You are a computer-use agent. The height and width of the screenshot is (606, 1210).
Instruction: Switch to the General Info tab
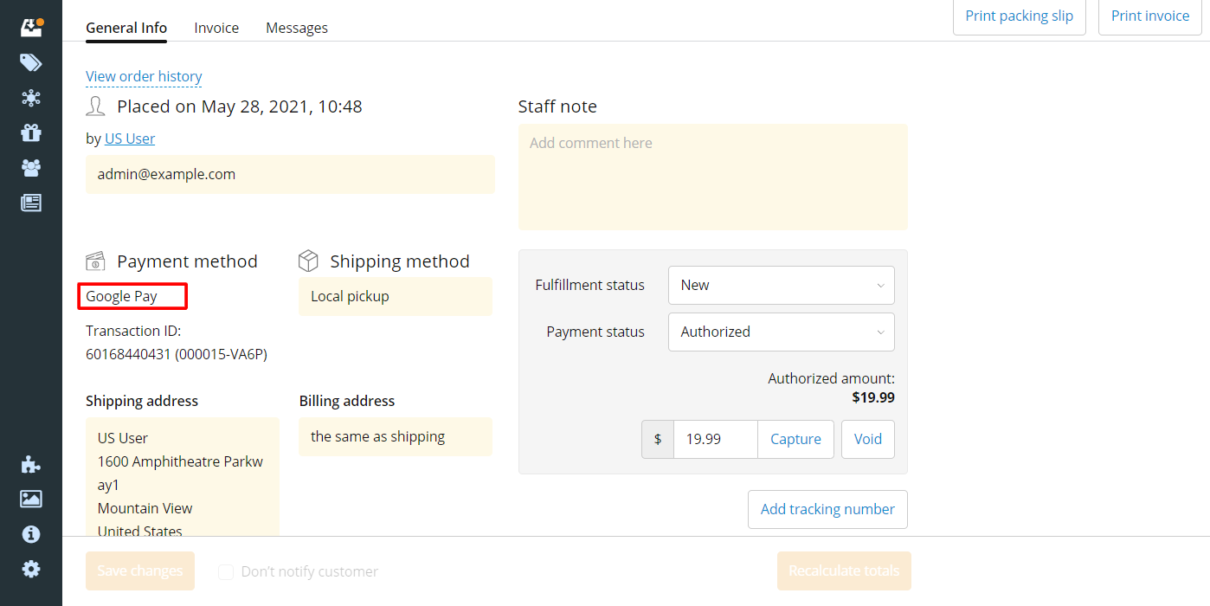(x=126, y=28)
